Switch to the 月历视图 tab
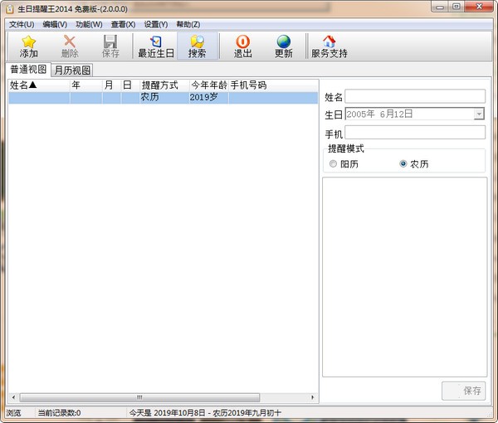498x423 pixels. click(x=72, y=70)
